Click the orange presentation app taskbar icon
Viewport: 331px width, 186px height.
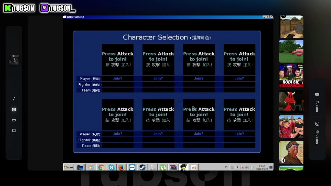click(x=194, y=168)
